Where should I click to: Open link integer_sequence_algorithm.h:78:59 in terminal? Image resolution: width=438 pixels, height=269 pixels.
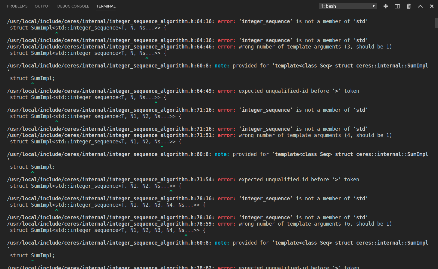point(111,224)
